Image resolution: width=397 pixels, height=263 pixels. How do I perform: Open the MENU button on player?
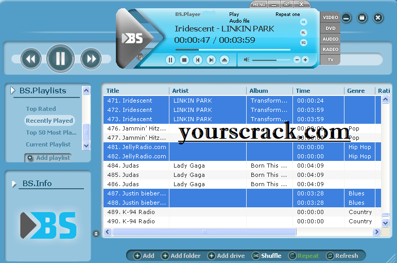coord(259,5)
